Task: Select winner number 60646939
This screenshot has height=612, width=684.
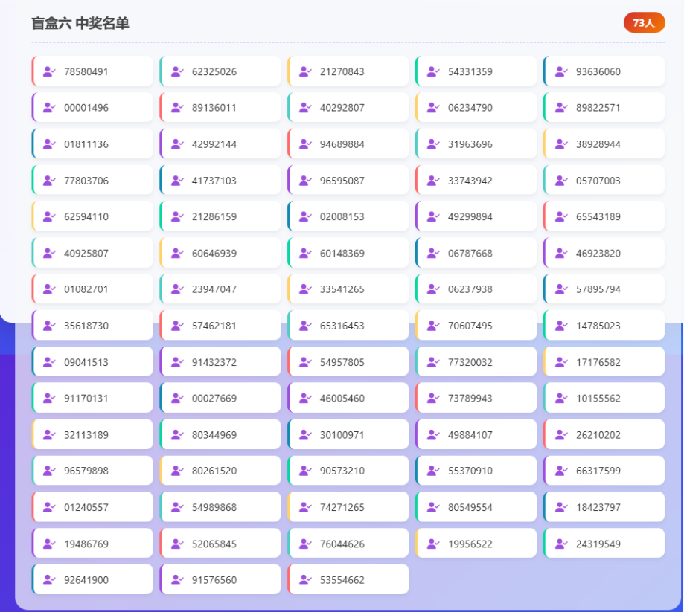Action: point(220,254)
